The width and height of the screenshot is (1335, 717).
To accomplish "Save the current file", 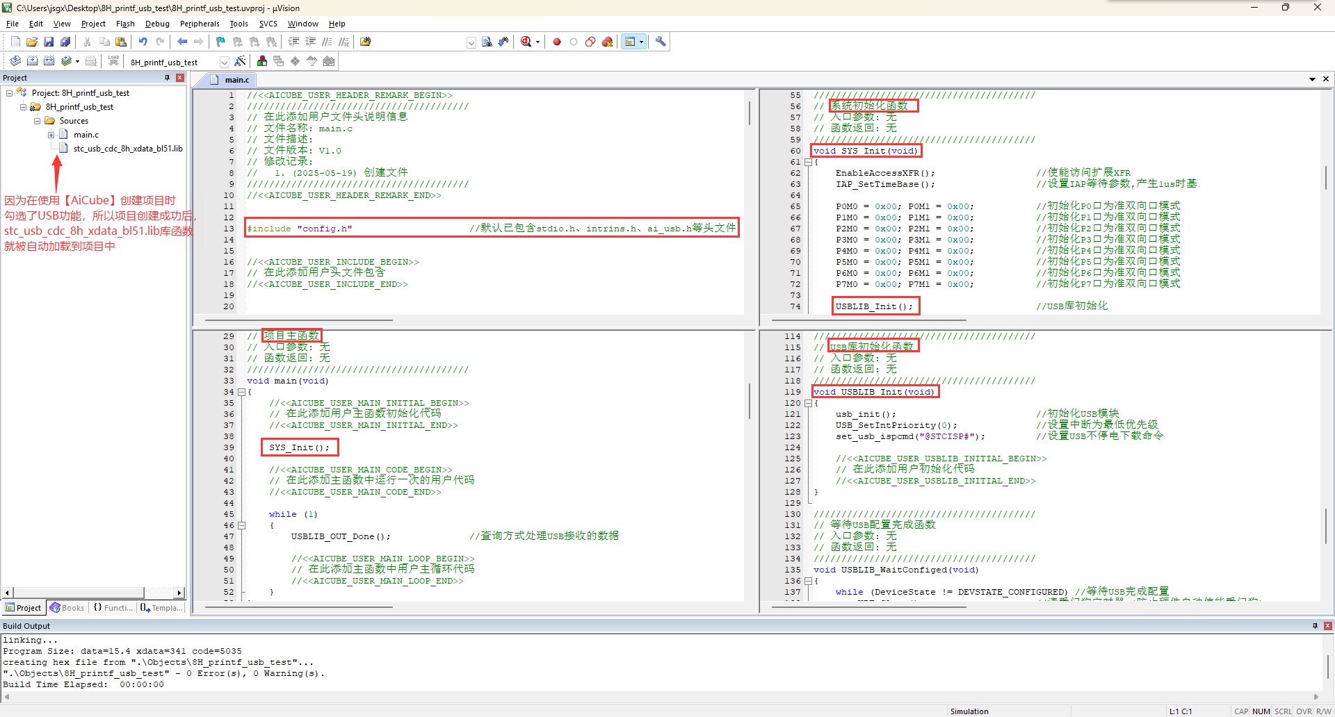I will pos(49,42).
